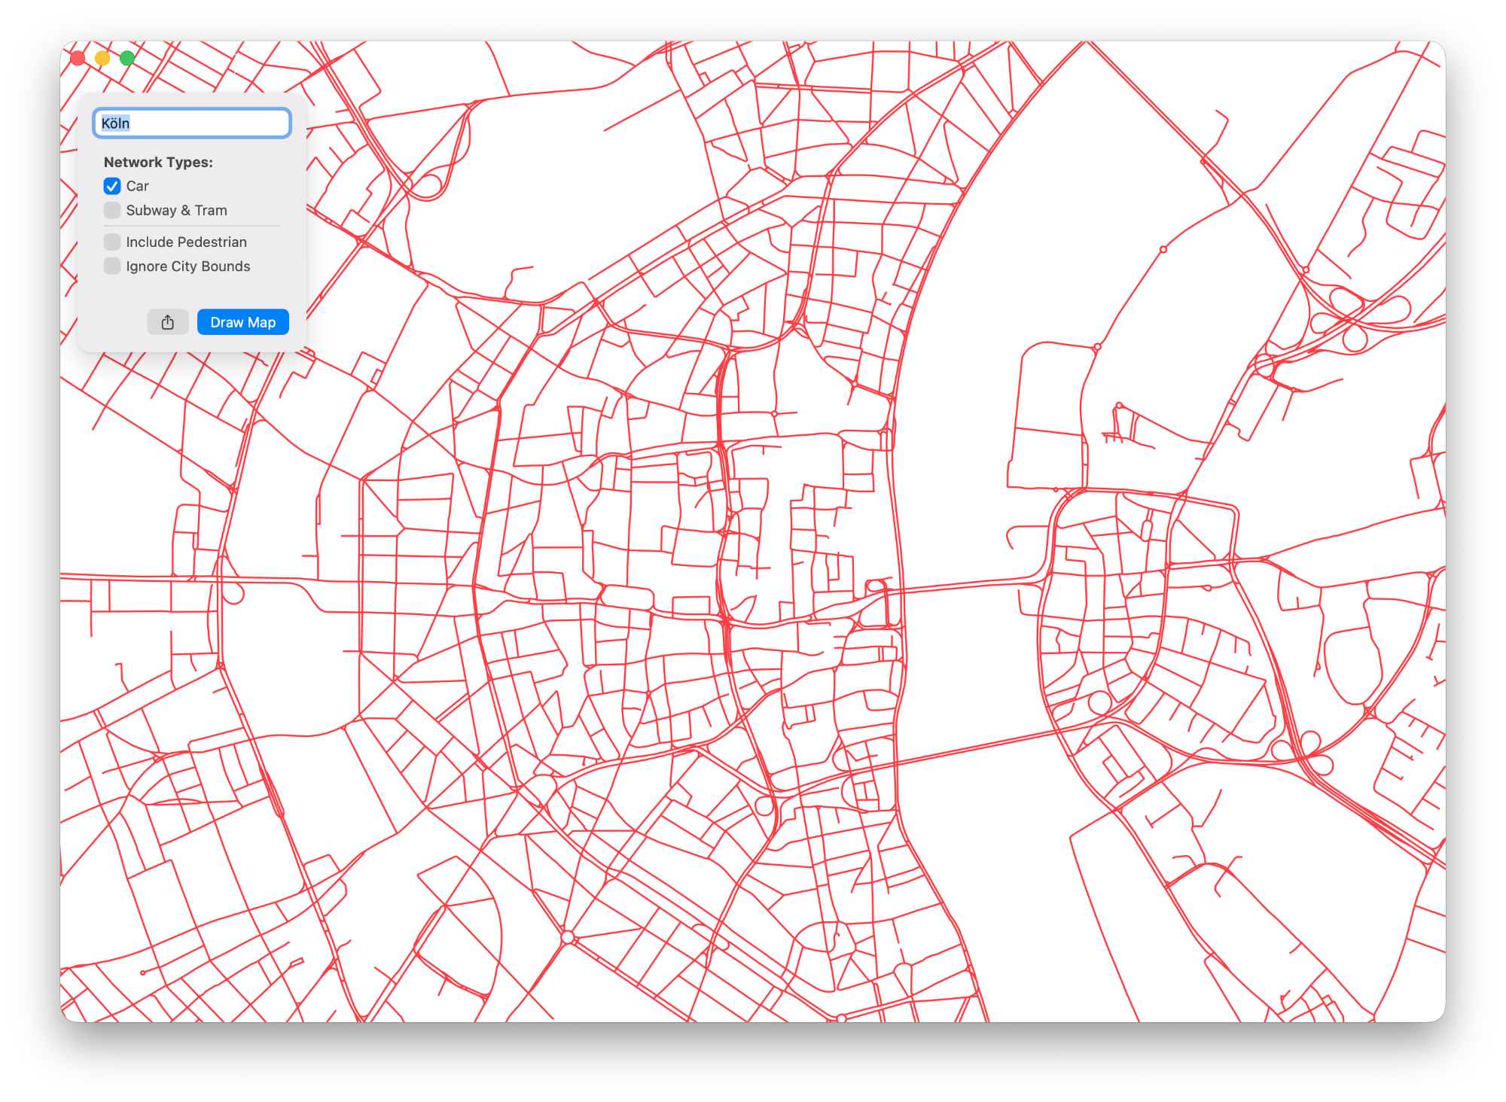Click the Ignore City Bounds label text
This screenshot has width=1506, height=1102.
pos(187,266)
